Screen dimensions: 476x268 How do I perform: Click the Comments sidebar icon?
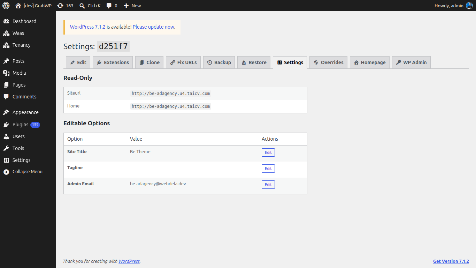[x=6, y=97]
